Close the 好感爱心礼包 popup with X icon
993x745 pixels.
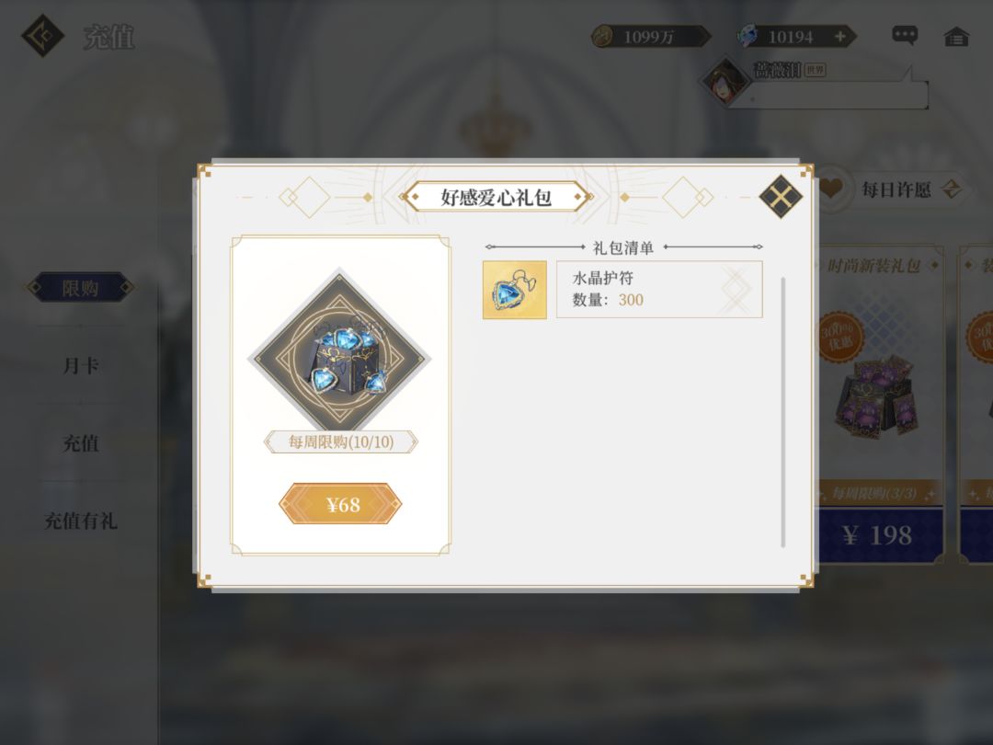pos(781,197)
